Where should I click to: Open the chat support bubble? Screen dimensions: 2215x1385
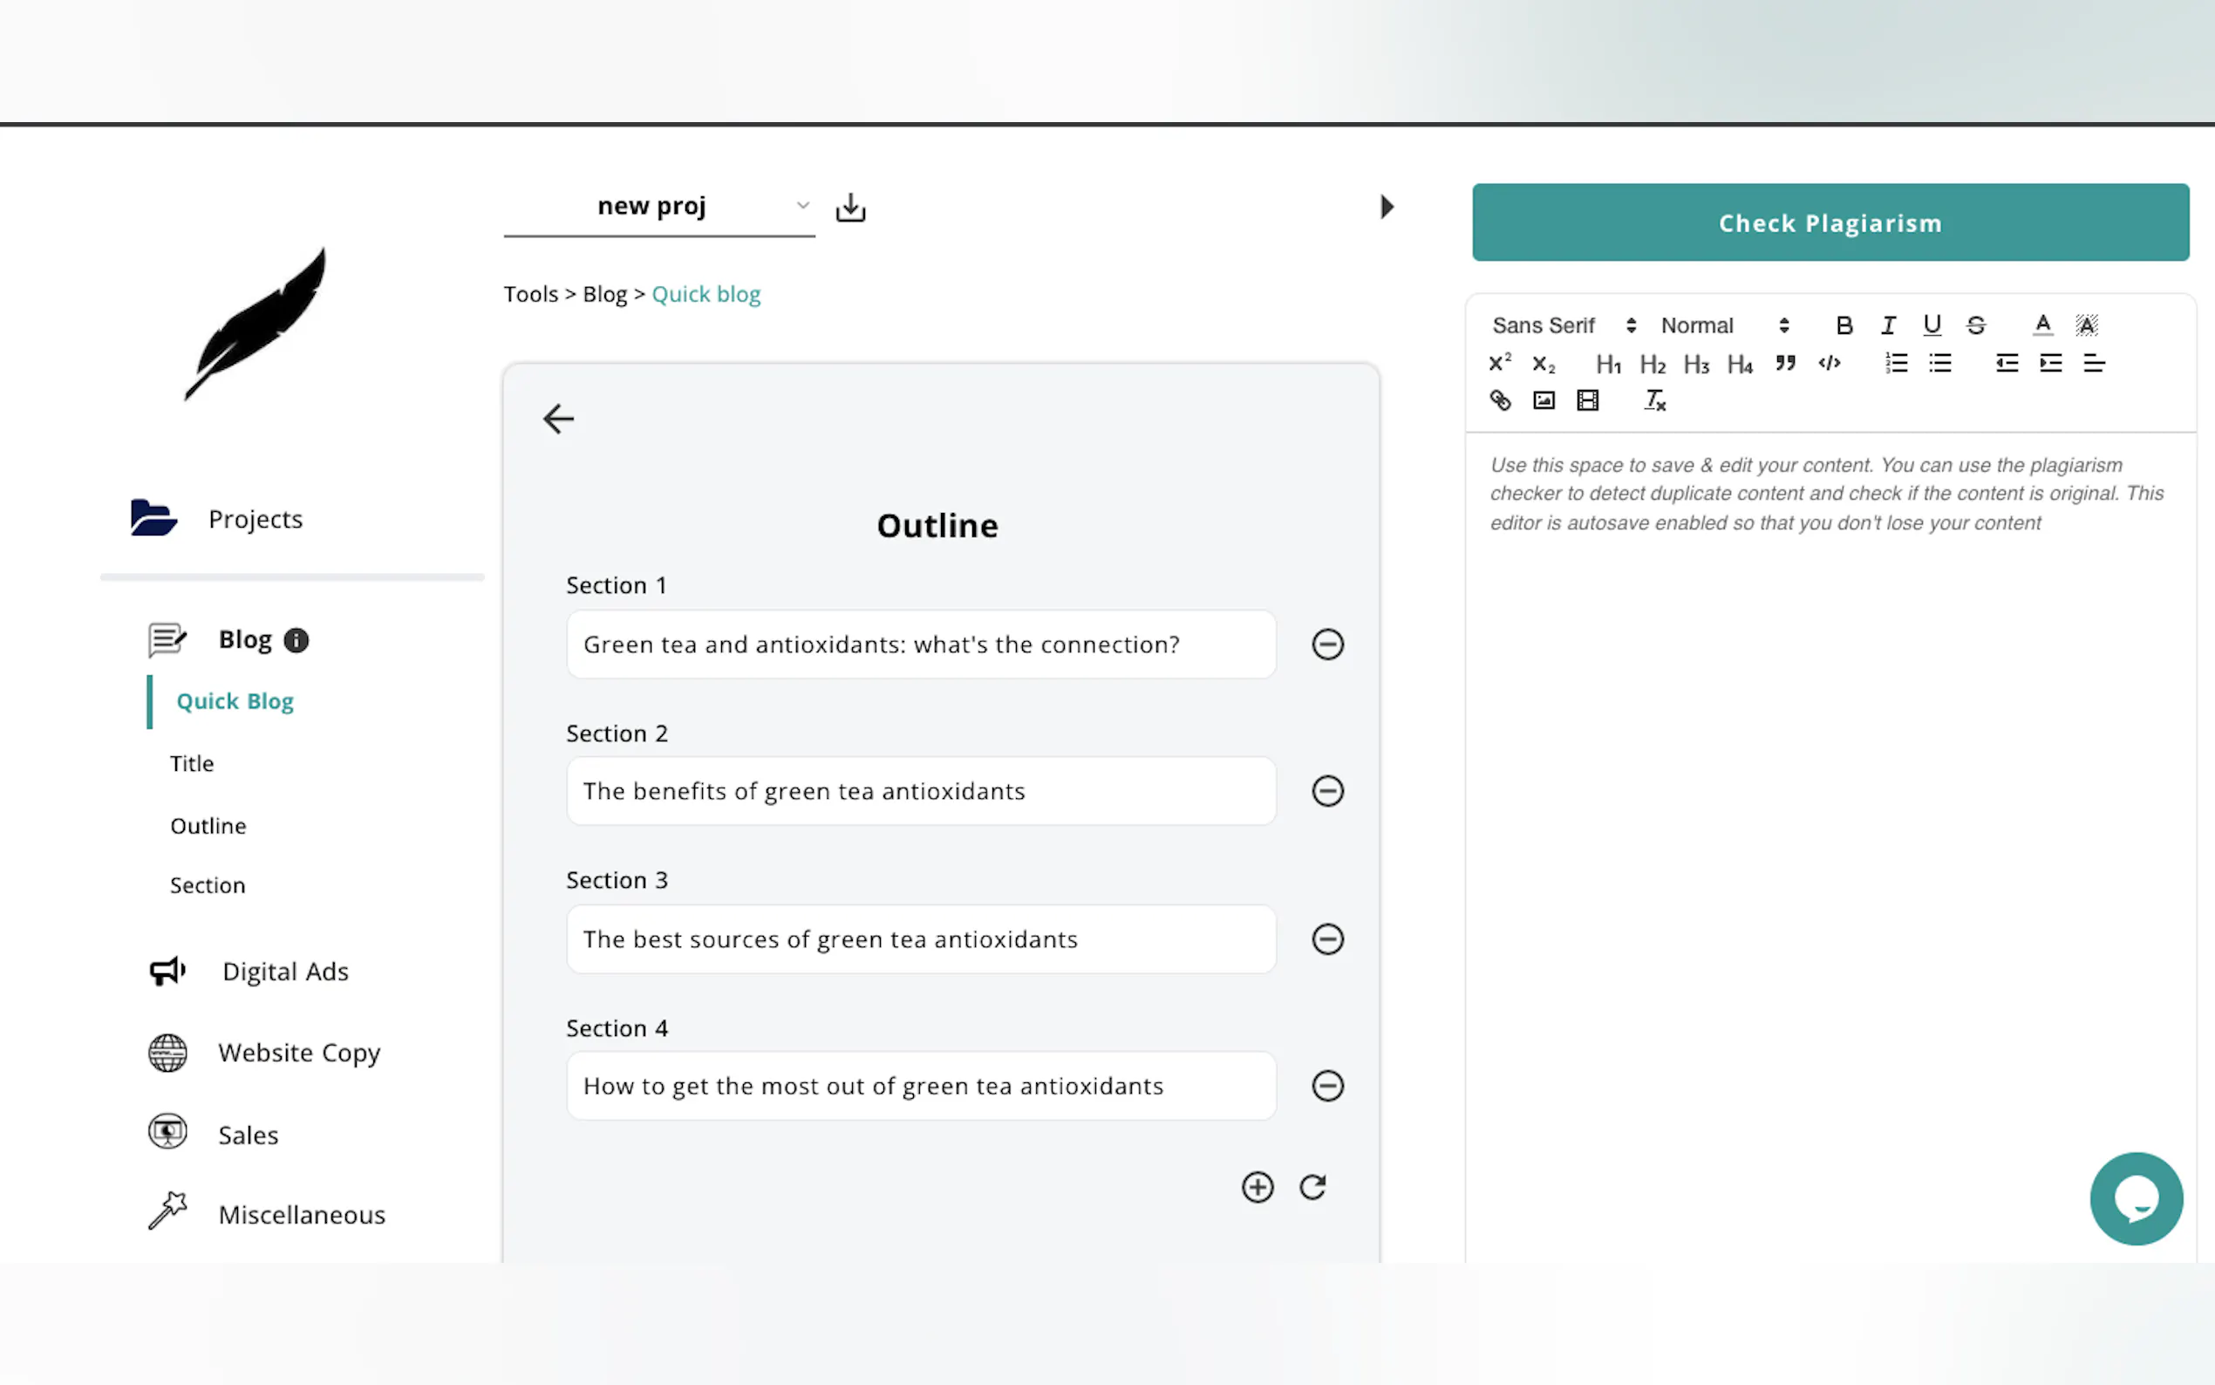coord(2136,1198)
